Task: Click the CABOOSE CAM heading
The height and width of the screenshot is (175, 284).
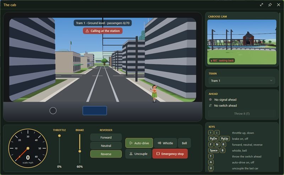Action: [217, 16]
